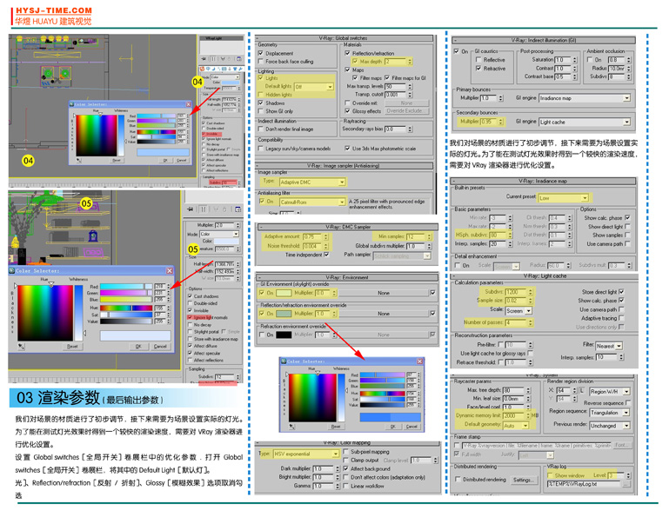669x517 pixels.
Task: Toggle Ignore light normals checkbox
Action: (191, 318)
